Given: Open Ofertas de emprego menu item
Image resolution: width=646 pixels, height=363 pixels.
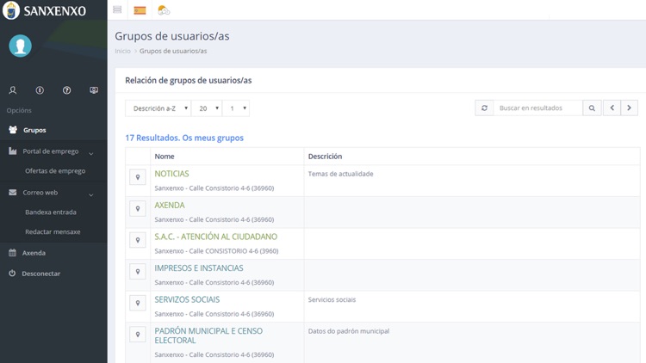Looking at the screenshot, I should pyautogui.click(x=55, y=171).
